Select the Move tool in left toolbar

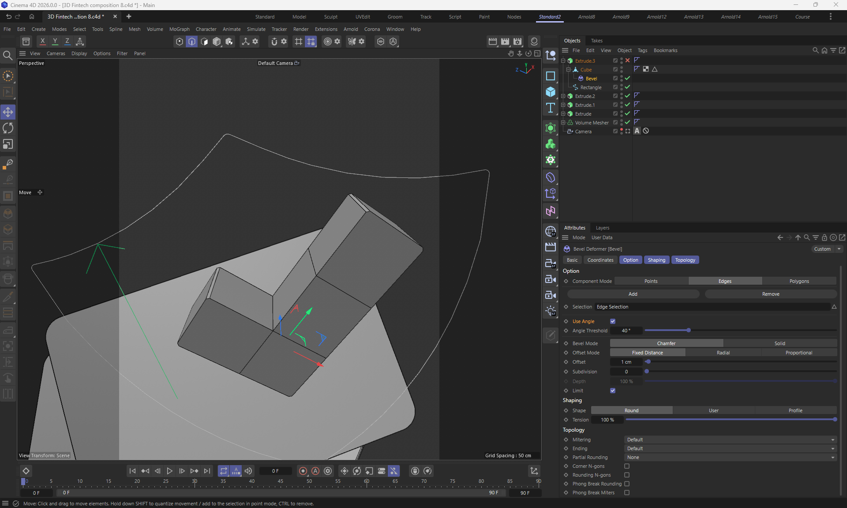(x=8, y=112)
